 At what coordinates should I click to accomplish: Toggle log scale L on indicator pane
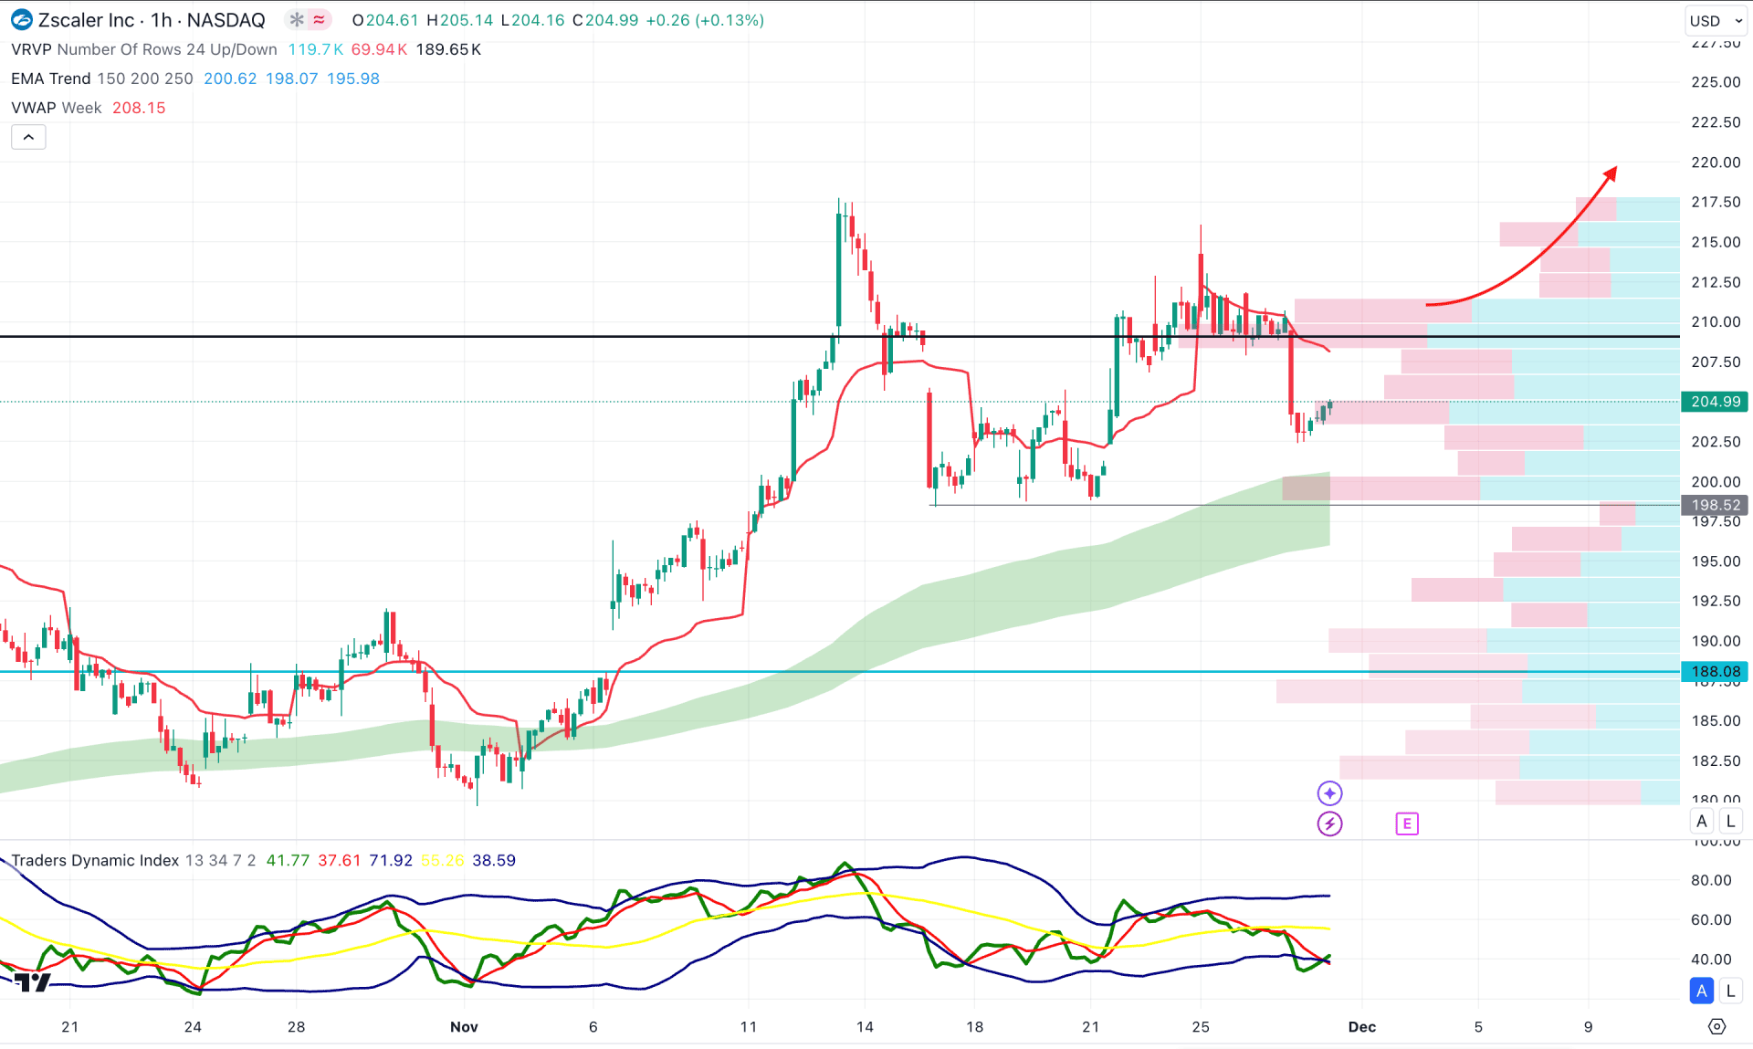pyautogui.click(x=1730, y=991)
